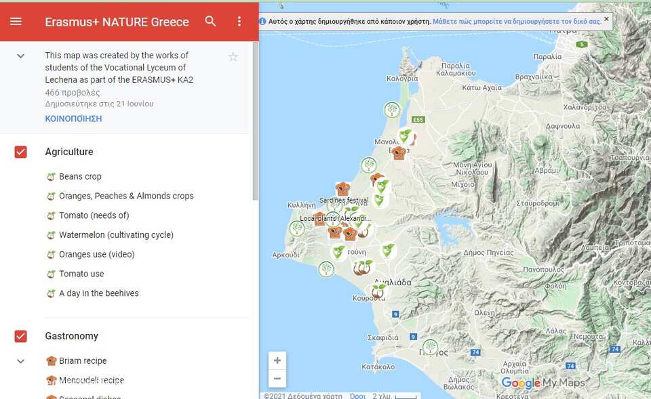Open the three-dot more options menu

pos(239,21)
